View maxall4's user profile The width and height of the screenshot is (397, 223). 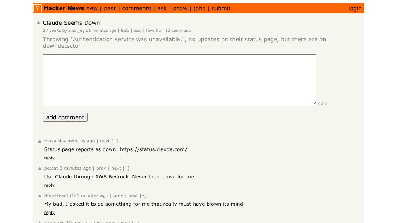point(53,141)
